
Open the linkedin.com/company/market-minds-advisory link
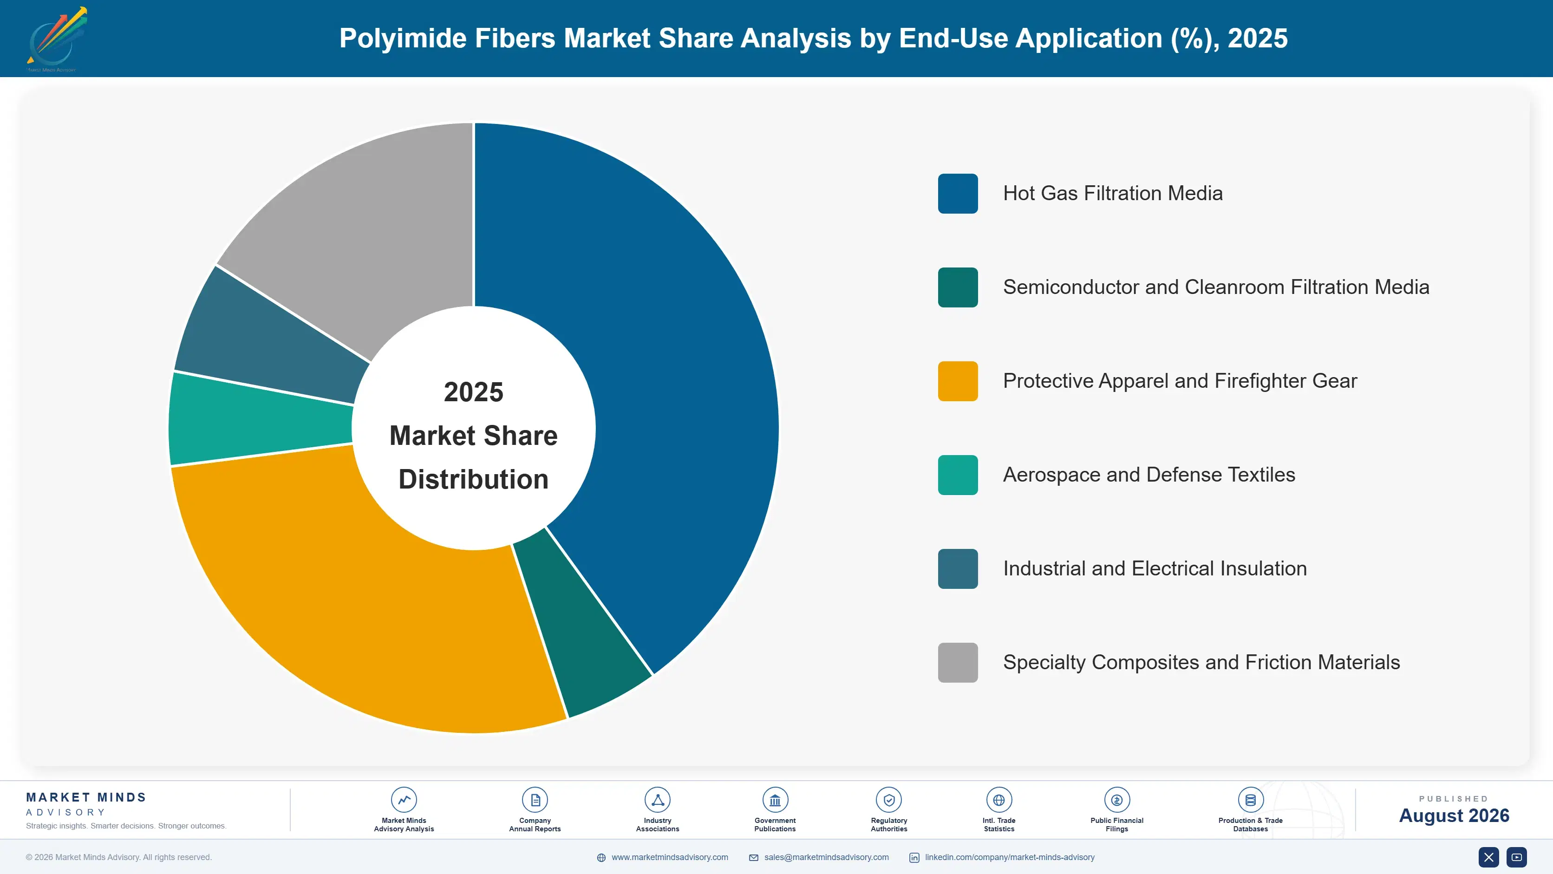[1010, 857]
